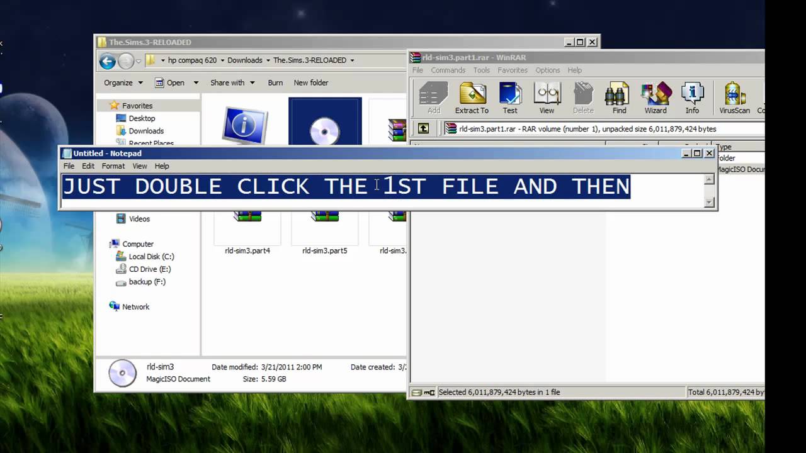Open the Help menu in WinRAR
The height and width of the screenshot is (453, 806).
(x=575, y=70)
